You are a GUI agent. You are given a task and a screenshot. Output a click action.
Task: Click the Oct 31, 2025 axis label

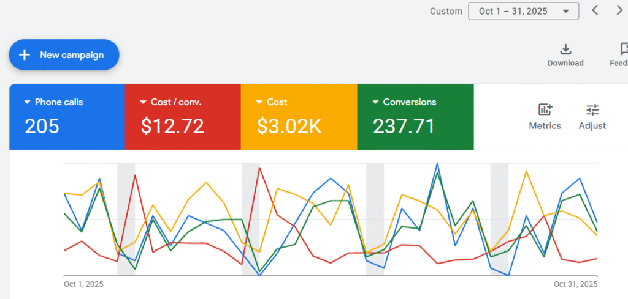coord(575,284)
